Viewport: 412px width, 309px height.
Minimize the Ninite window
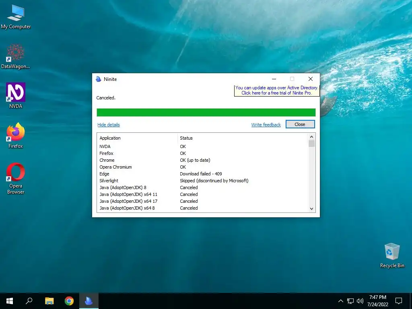[x=274, y=79]
